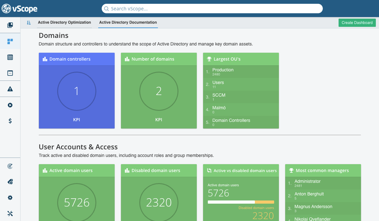Click the trophy icon on Most common managers
Viewport: 379px width, 221px height.
pos(291,170)
